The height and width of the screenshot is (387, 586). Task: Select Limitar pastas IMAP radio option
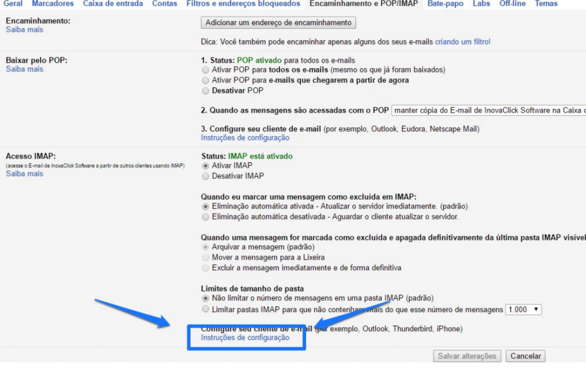click(205, 309)
